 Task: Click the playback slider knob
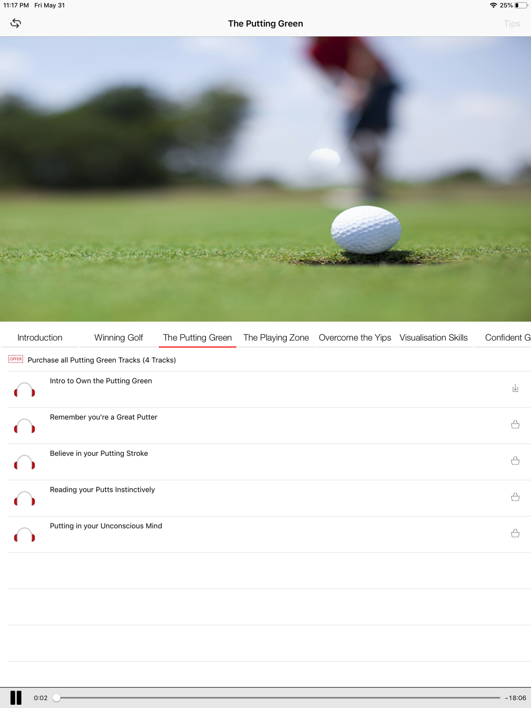pyautogui.click(x=56, y=698)
